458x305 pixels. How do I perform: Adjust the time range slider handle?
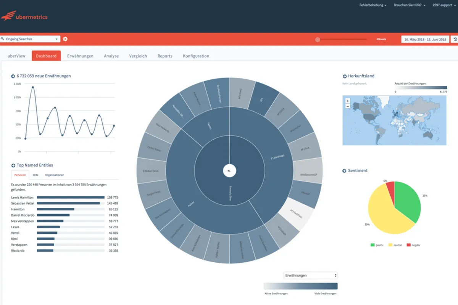(318, 39)
